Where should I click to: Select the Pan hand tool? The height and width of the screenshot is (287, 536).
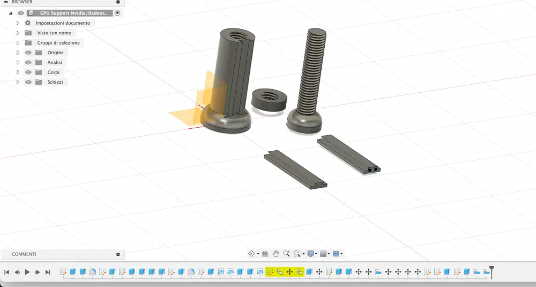(x=276, y=254)
